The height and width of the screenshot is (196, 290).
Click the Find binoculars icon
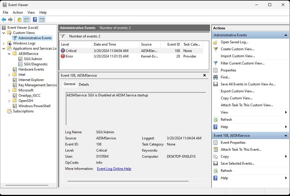tap(216, 77)
